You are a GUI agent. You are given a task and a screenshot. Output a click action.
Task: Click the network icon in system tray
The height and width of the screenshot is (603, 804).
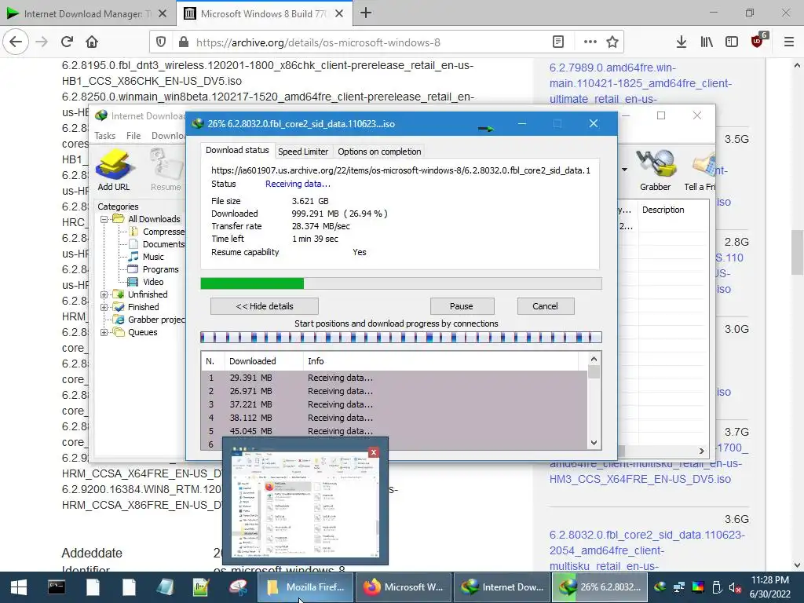679,587
